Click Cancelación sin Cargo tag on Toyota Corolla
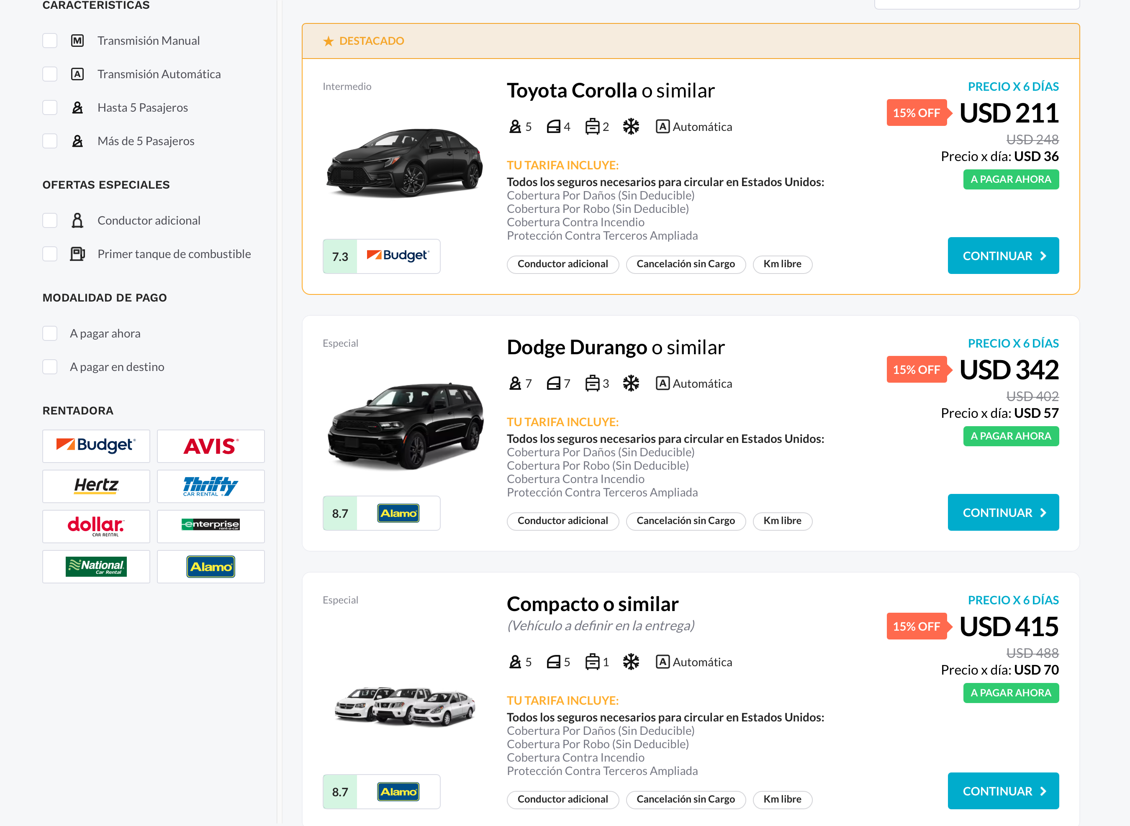Viewport: 1130px width, 826px height. tap(686, 264)
